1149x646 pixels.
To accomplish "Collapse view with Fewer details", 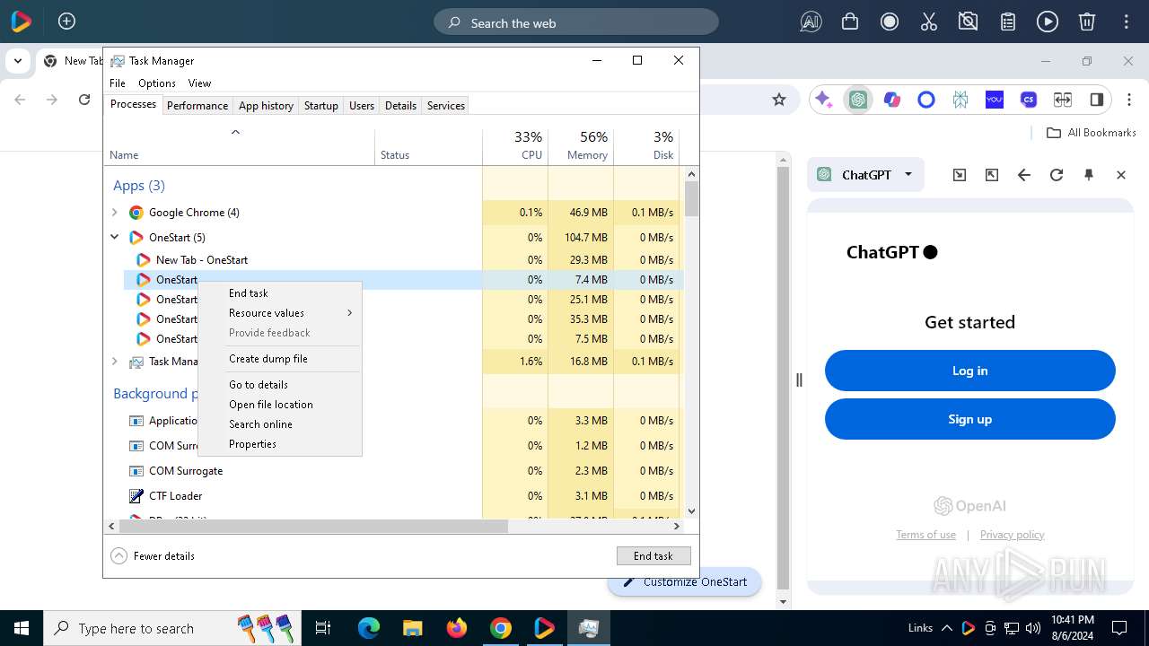I will (x=153, y=556).
